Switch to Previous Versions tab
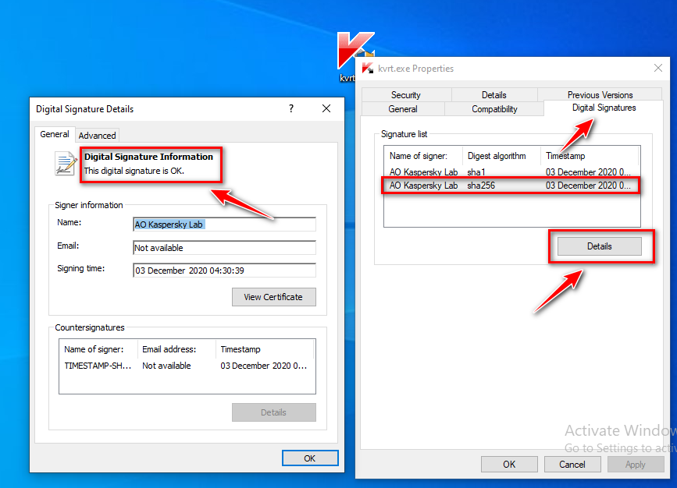Image resolution: width=677 pixels, height=488 pixels. click(x=600, y=95)
